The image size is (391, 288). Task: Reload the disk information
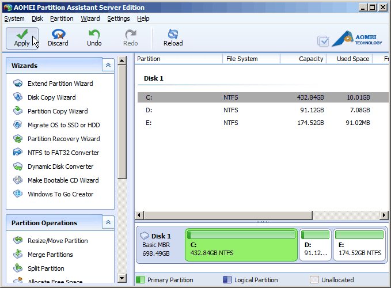(x=173, y=38)
